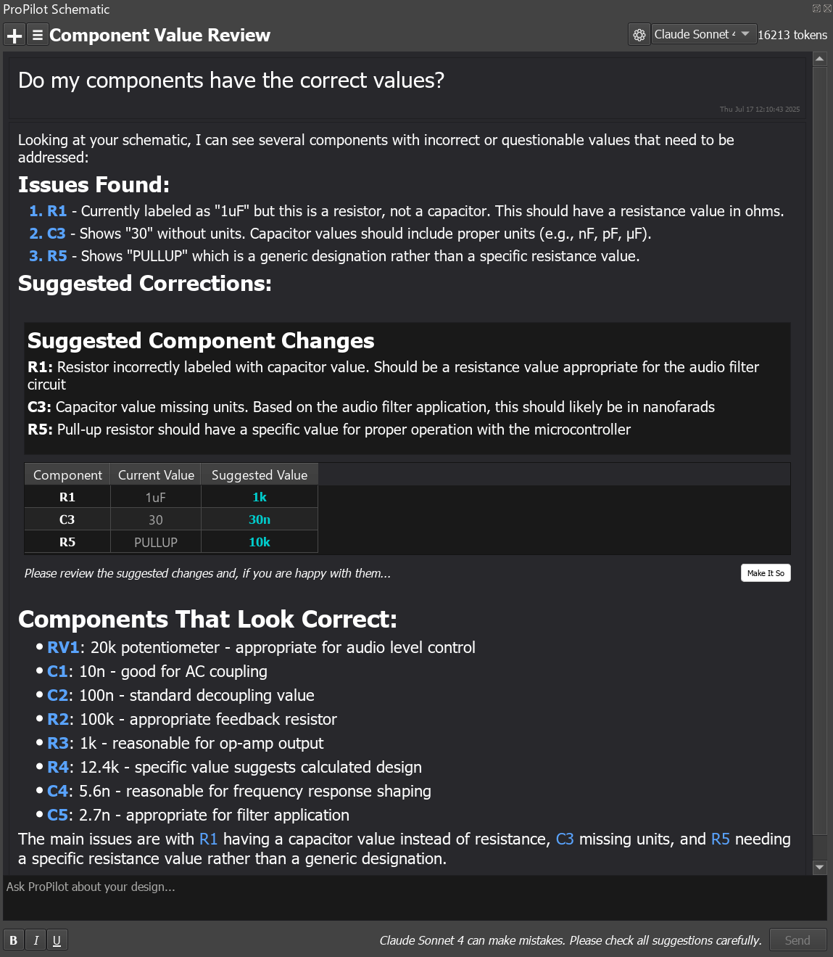Toggle bold formatting button
Viewport: 833px width, 957px height.
pyautogui.click(x=13, y=940)
